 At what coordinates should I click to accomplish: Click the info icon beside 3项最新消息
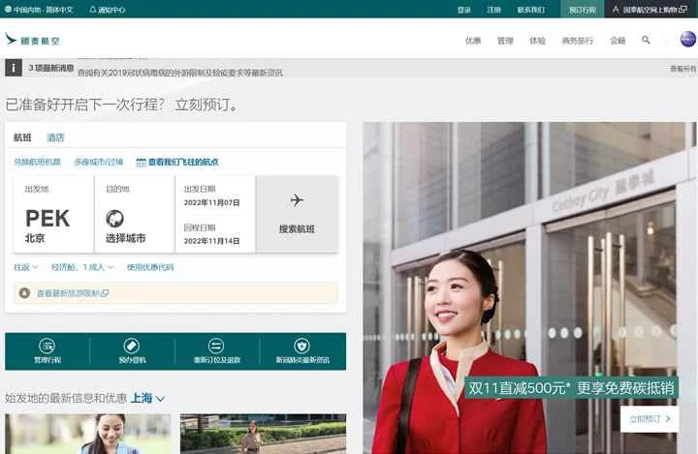[x=14, y=68]
